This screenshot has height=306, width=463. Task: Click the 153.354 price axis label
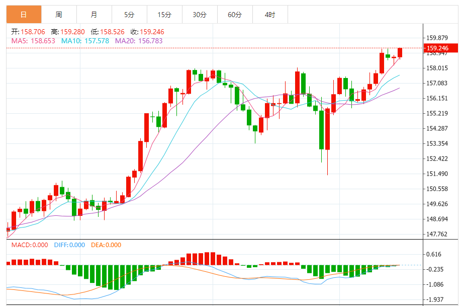click(437, 143)
